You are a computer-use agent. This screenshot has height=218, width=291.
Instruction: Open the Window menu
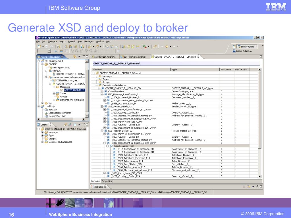coord(100,41)
